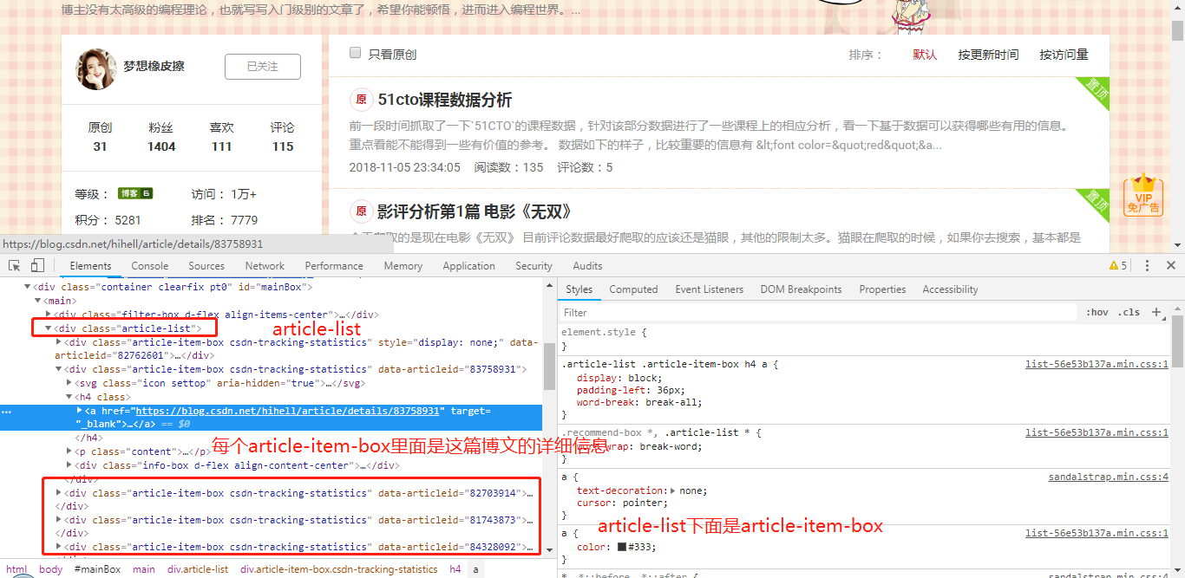Open the Memory tab

[403, 266]
